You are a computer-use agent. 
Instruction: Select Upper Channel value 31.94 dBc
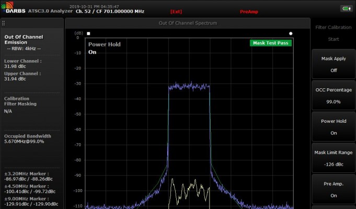tap(15, 79)
